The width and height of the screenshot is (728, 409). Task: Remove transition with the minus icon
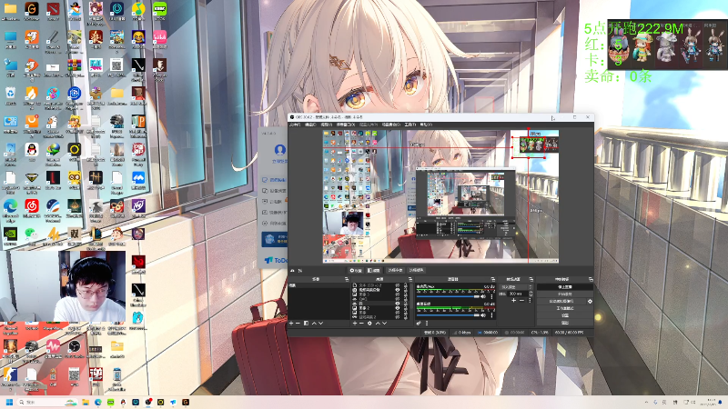521,301
